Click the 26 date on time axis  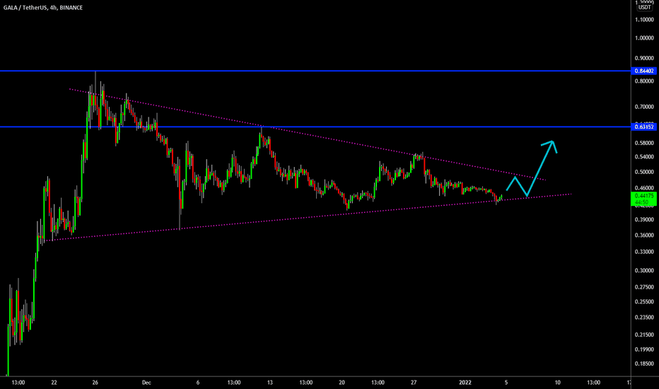tap(95, 383)
